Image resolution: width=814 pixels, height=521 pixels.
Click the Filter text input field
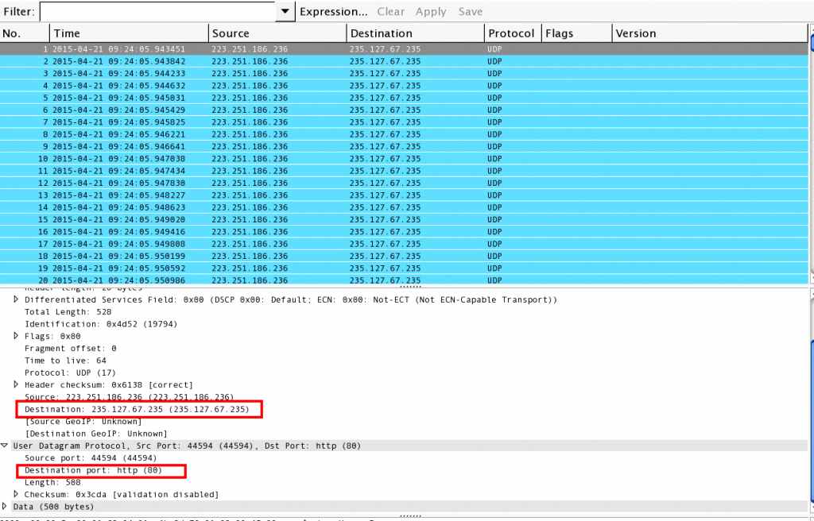[157, 11]
